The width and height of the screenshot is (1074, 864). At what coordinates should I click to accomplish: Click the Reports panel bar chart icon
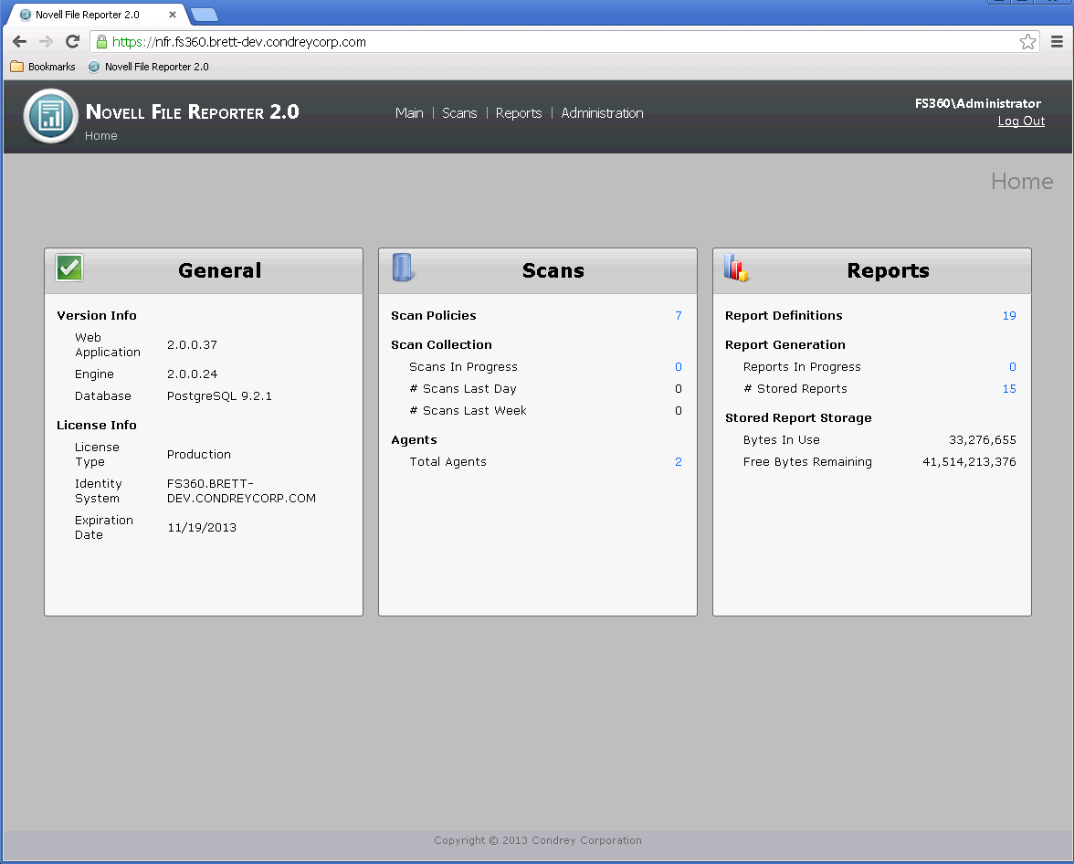point(736,268)
